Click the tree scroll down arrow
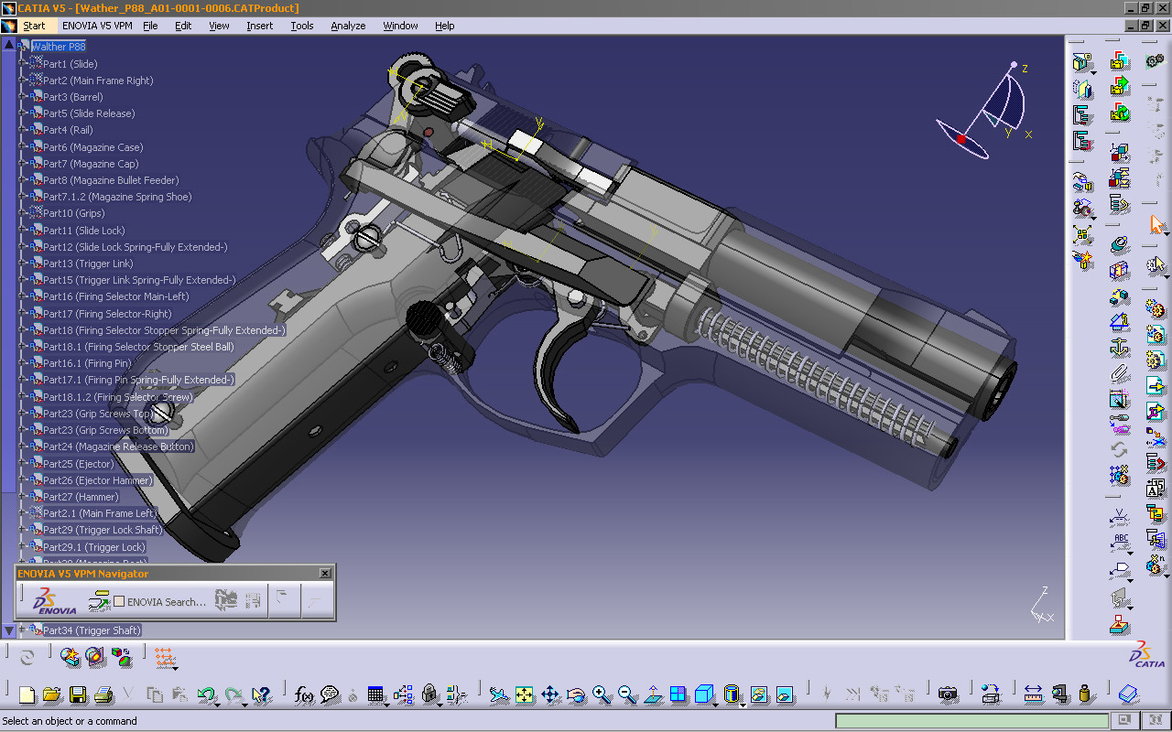 [x=9, y=630]
